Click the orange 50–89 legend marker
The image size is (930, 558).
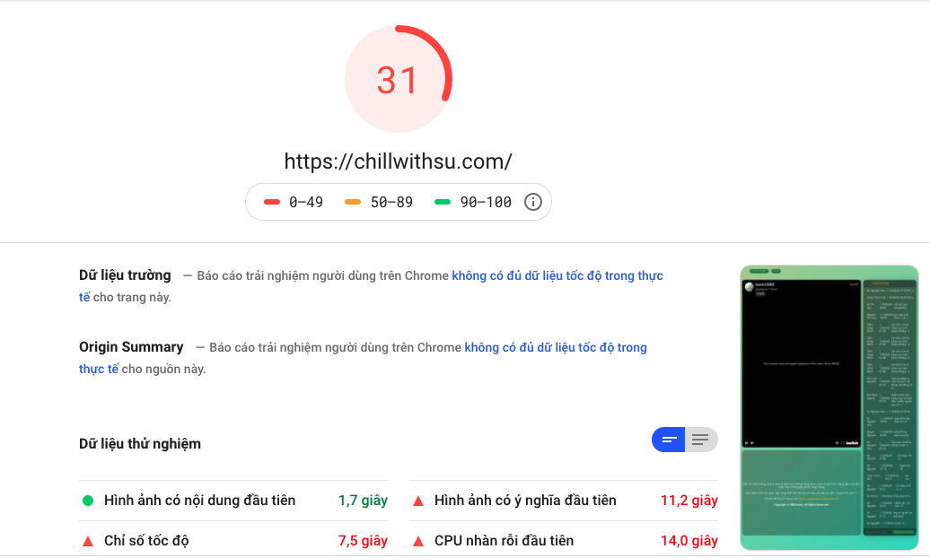(x=352, y=202)
